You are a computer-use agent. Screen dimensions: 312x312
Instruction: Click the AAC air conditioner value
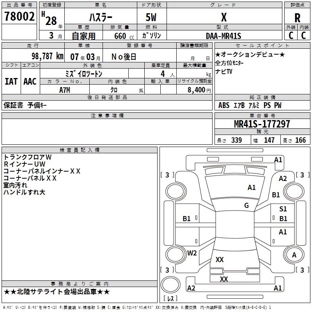pyautogui.click(x=30, y=82)
